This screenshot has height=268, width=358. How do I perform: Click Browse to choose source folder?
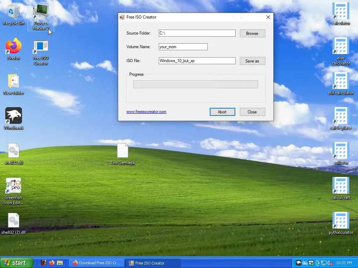[x=252, y=33]
